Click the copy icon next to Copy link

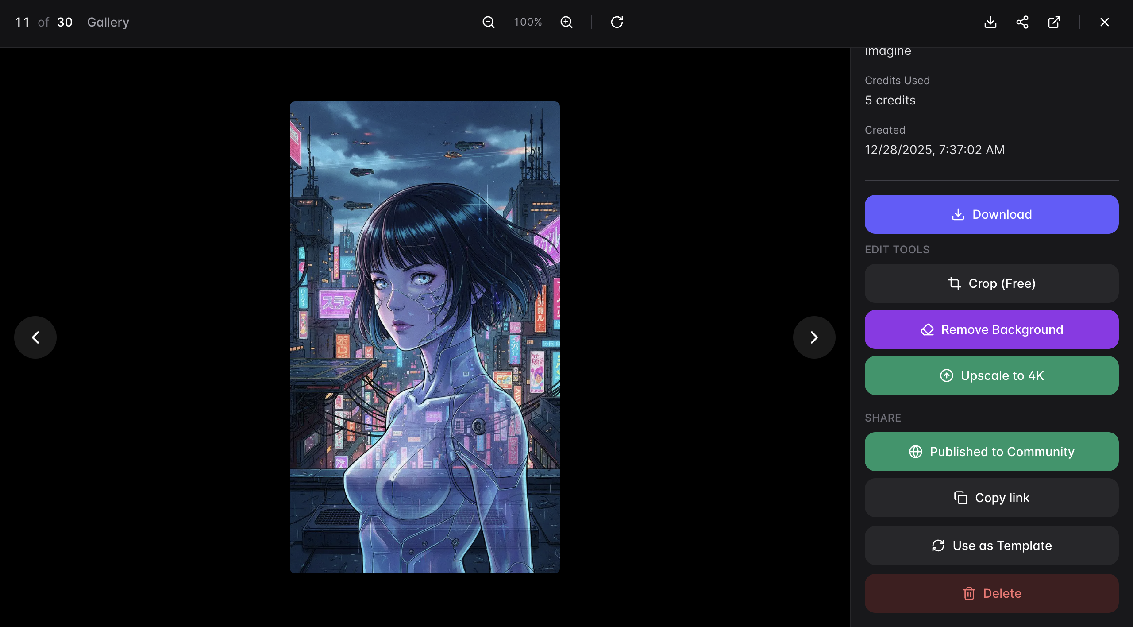960,498
